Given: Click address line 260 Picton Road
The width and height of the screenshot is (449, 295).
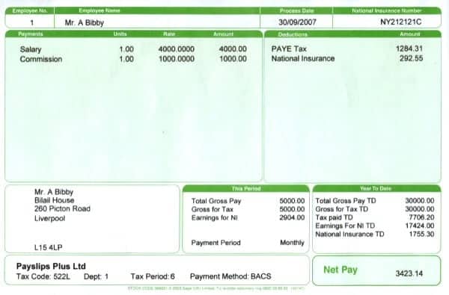Looking at the screenshot, I should coord(62,208).
